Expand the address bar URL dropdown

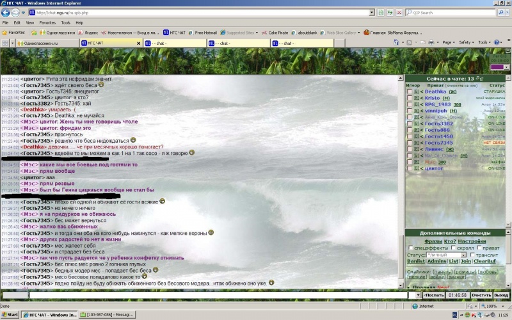pyautogui.click(x=372, y=12)
